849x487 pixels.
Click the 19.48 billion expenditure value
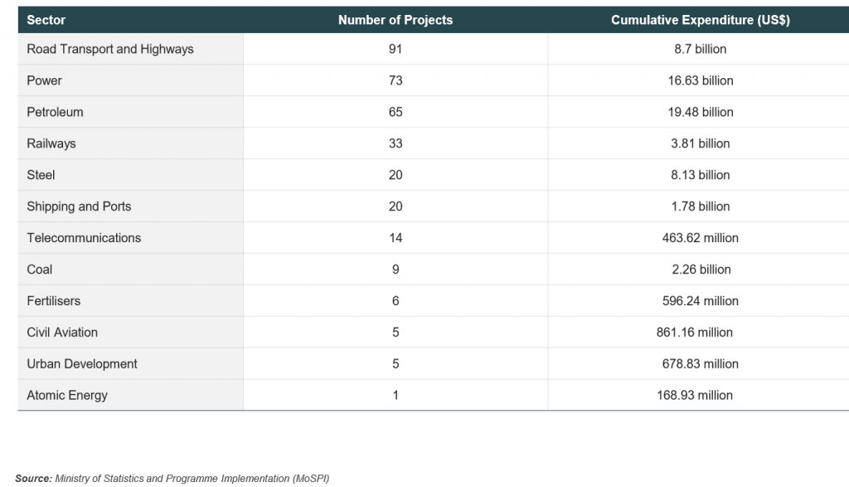tap(701, 112)
